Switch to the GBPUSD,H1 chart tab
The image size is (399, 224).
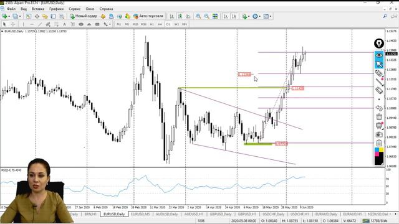[x=247, y=214]
